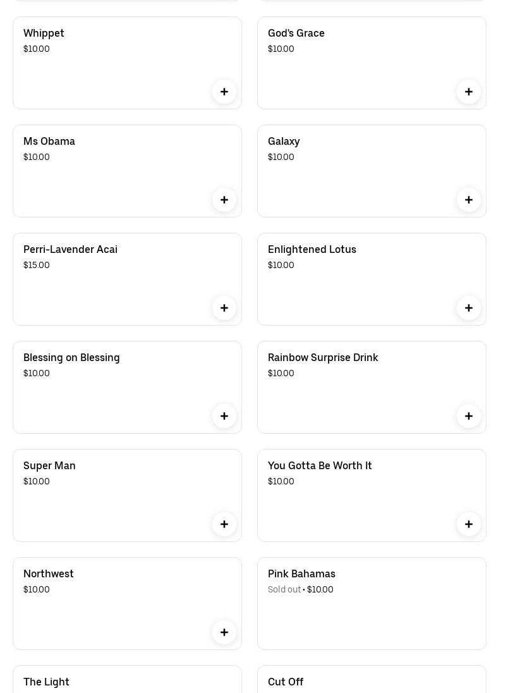Open the Cut Off menu card
This screenshot has height=693, width=508.
click(372, 680)
